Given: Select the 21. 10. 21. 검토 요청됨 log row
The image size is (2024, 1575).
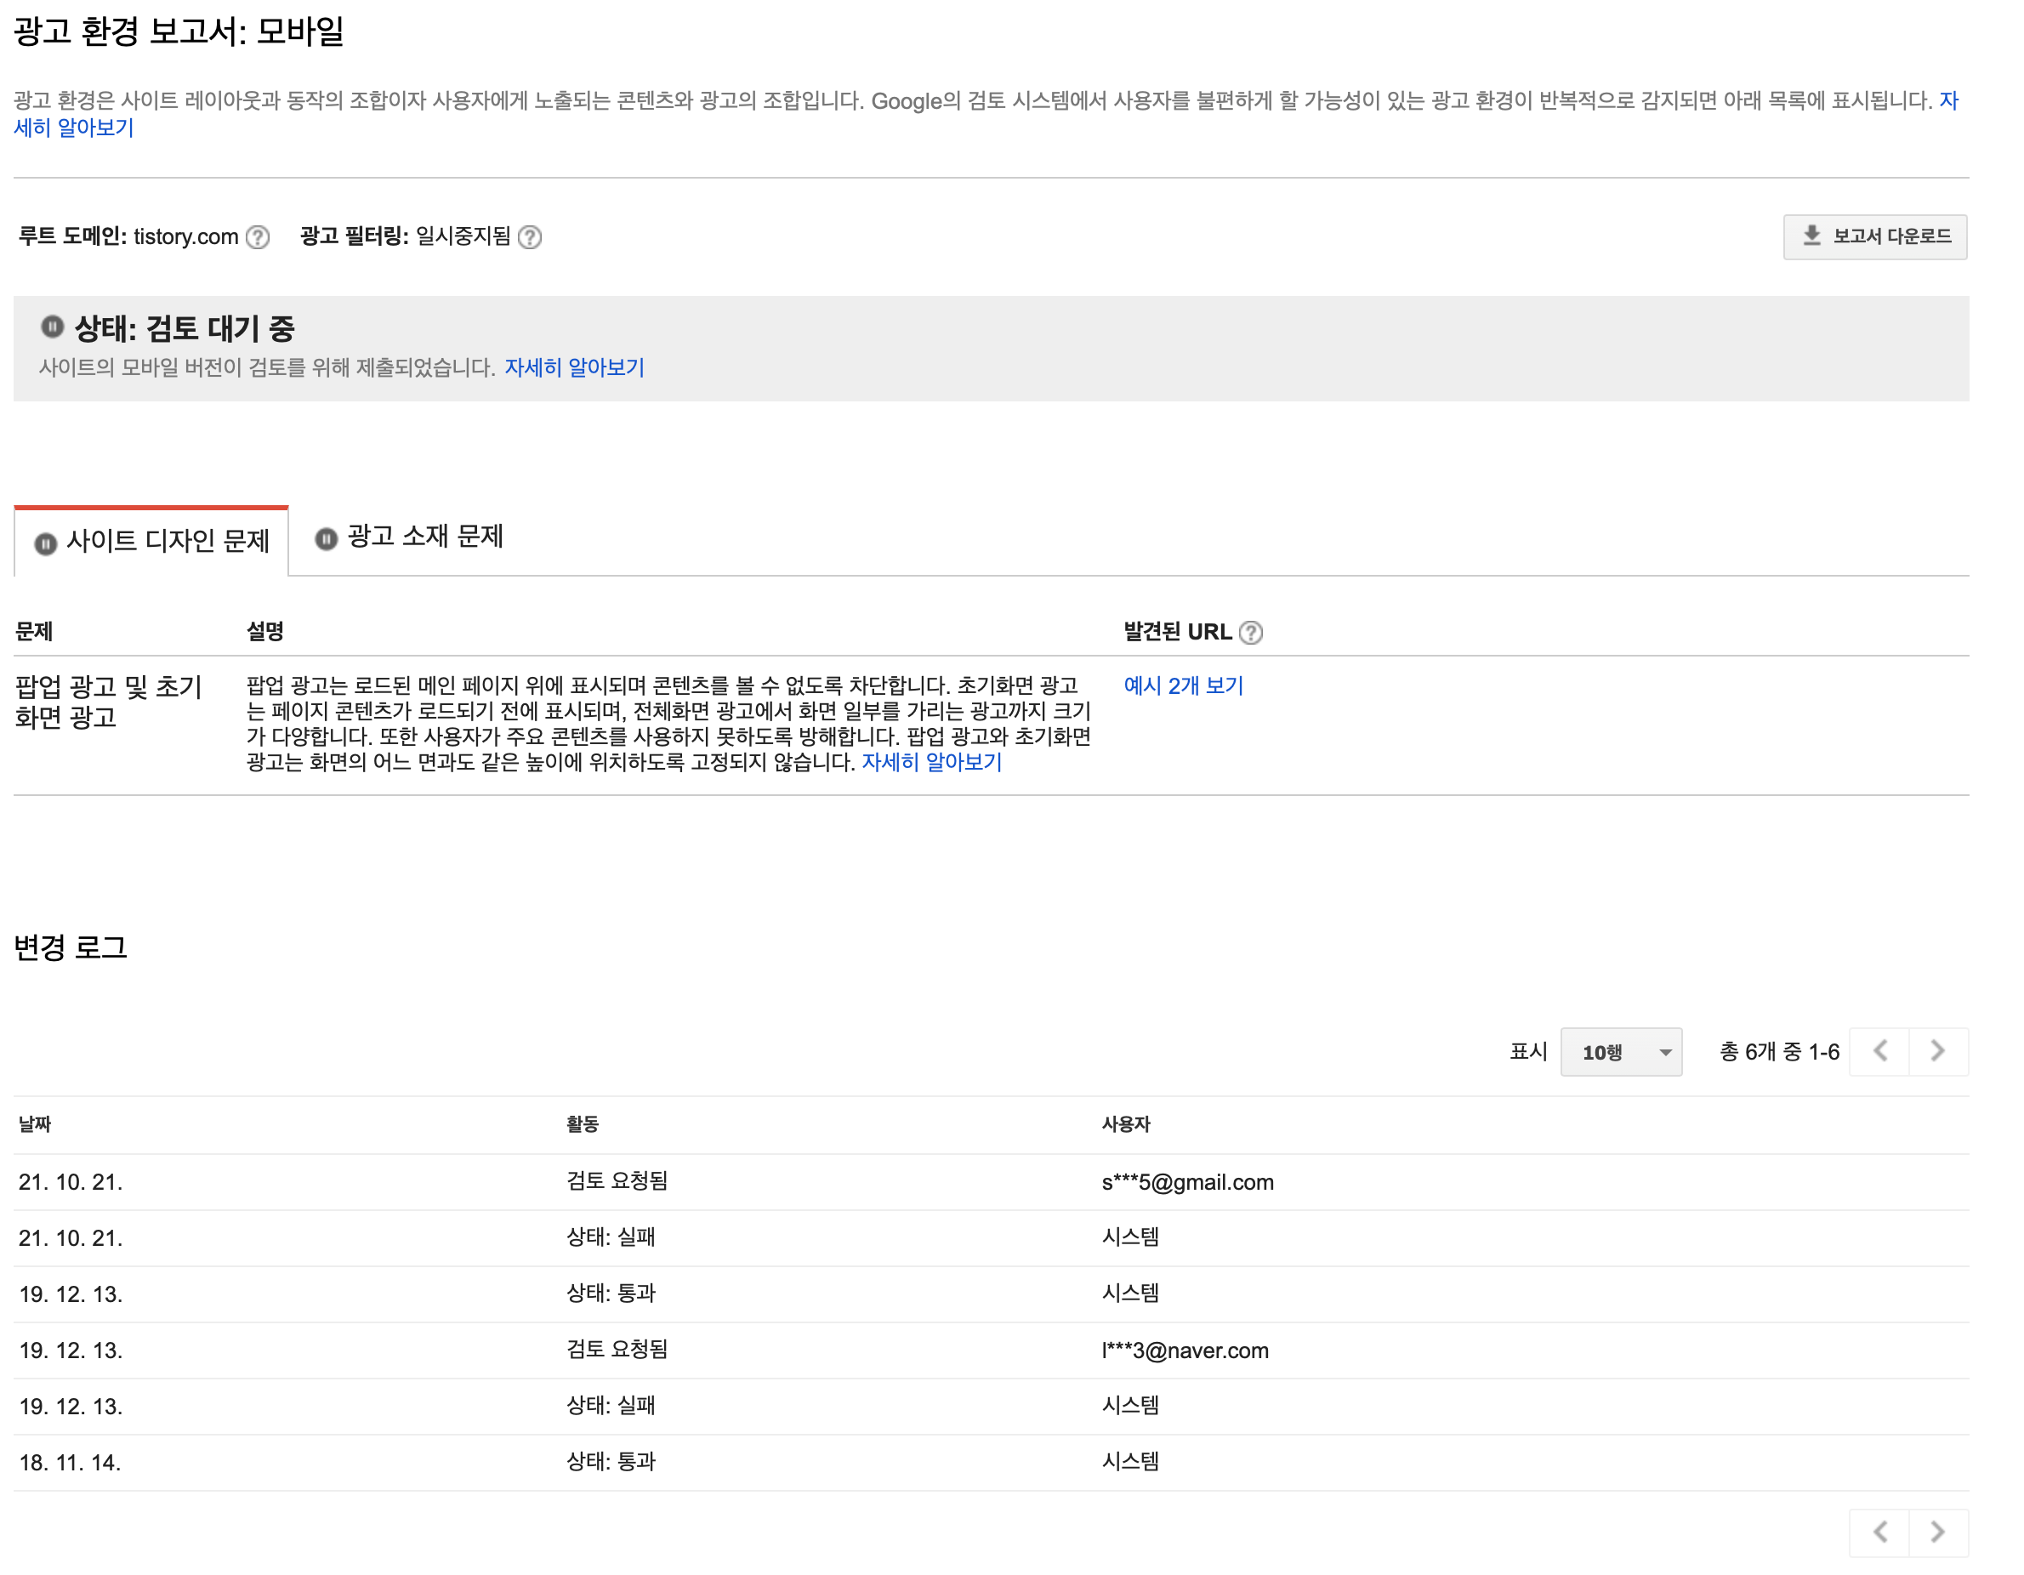Looking at the screenshot, I should pos(649,1181).
